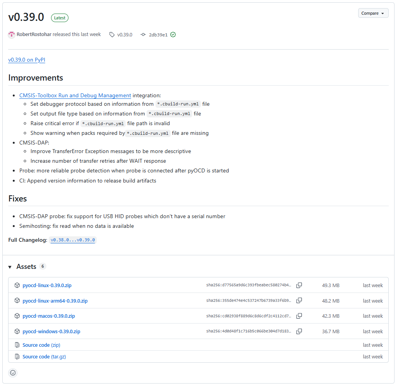Click the green verified check icon

point(173,34)
